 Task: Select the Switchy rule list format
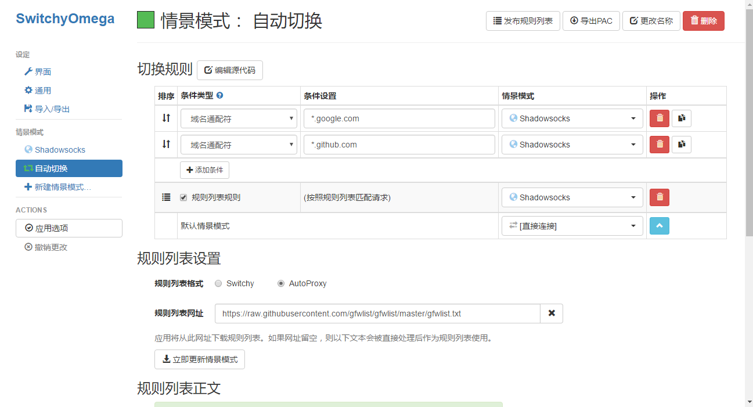[x=218, y=283]
